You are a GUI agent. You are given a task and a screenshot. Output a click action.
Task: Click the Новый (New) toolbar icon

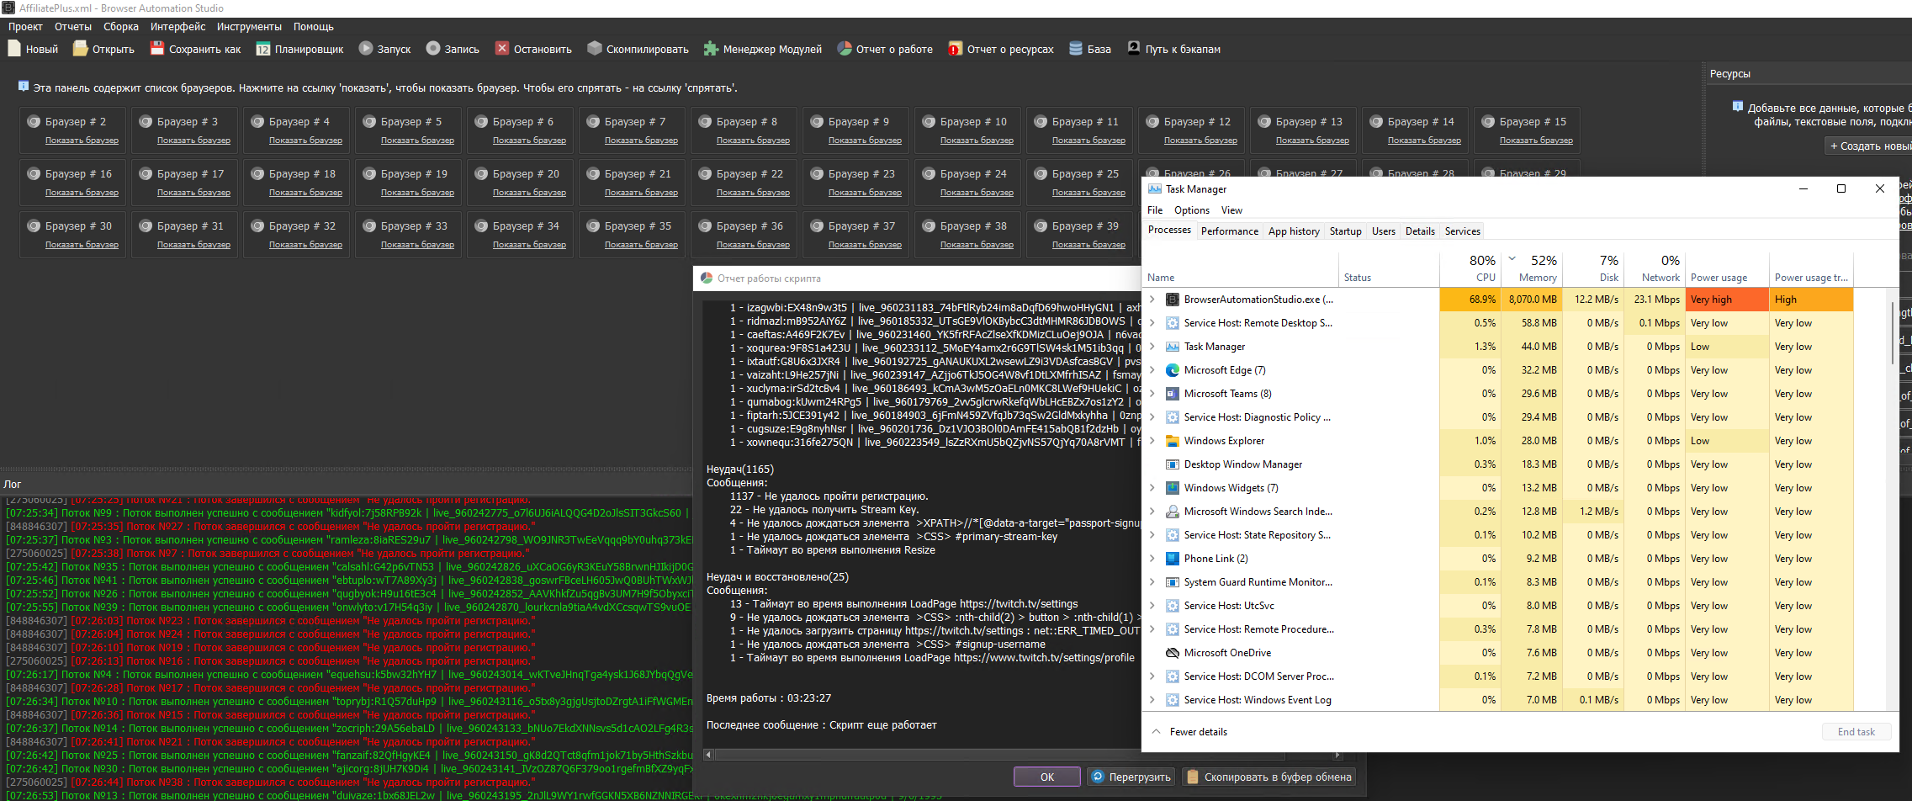coord(14,49)
